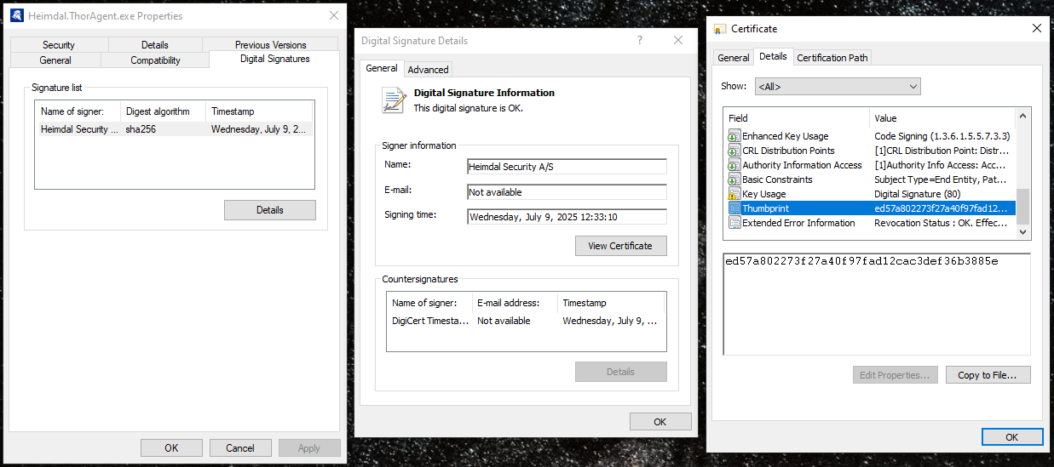The image size is (1054, 467).
Task: Click the field list scroll up arrow
Action: tap(1024, 116)
